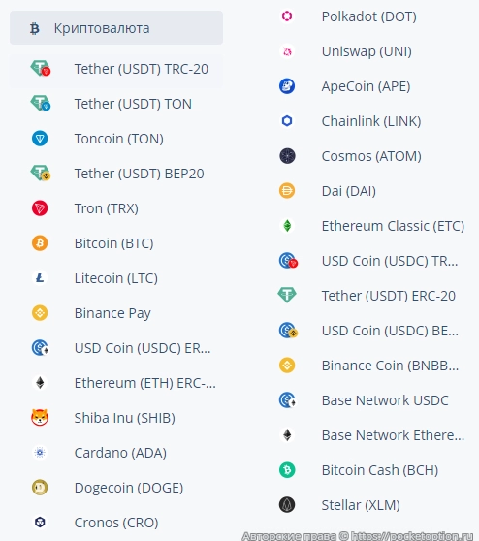Choose Cardano (ADA) from the list

116,453
